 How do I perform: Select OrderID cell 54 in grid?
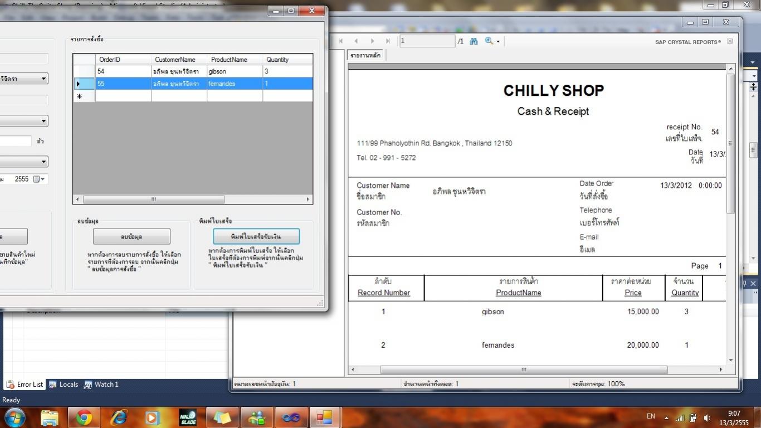click(123, 71)
